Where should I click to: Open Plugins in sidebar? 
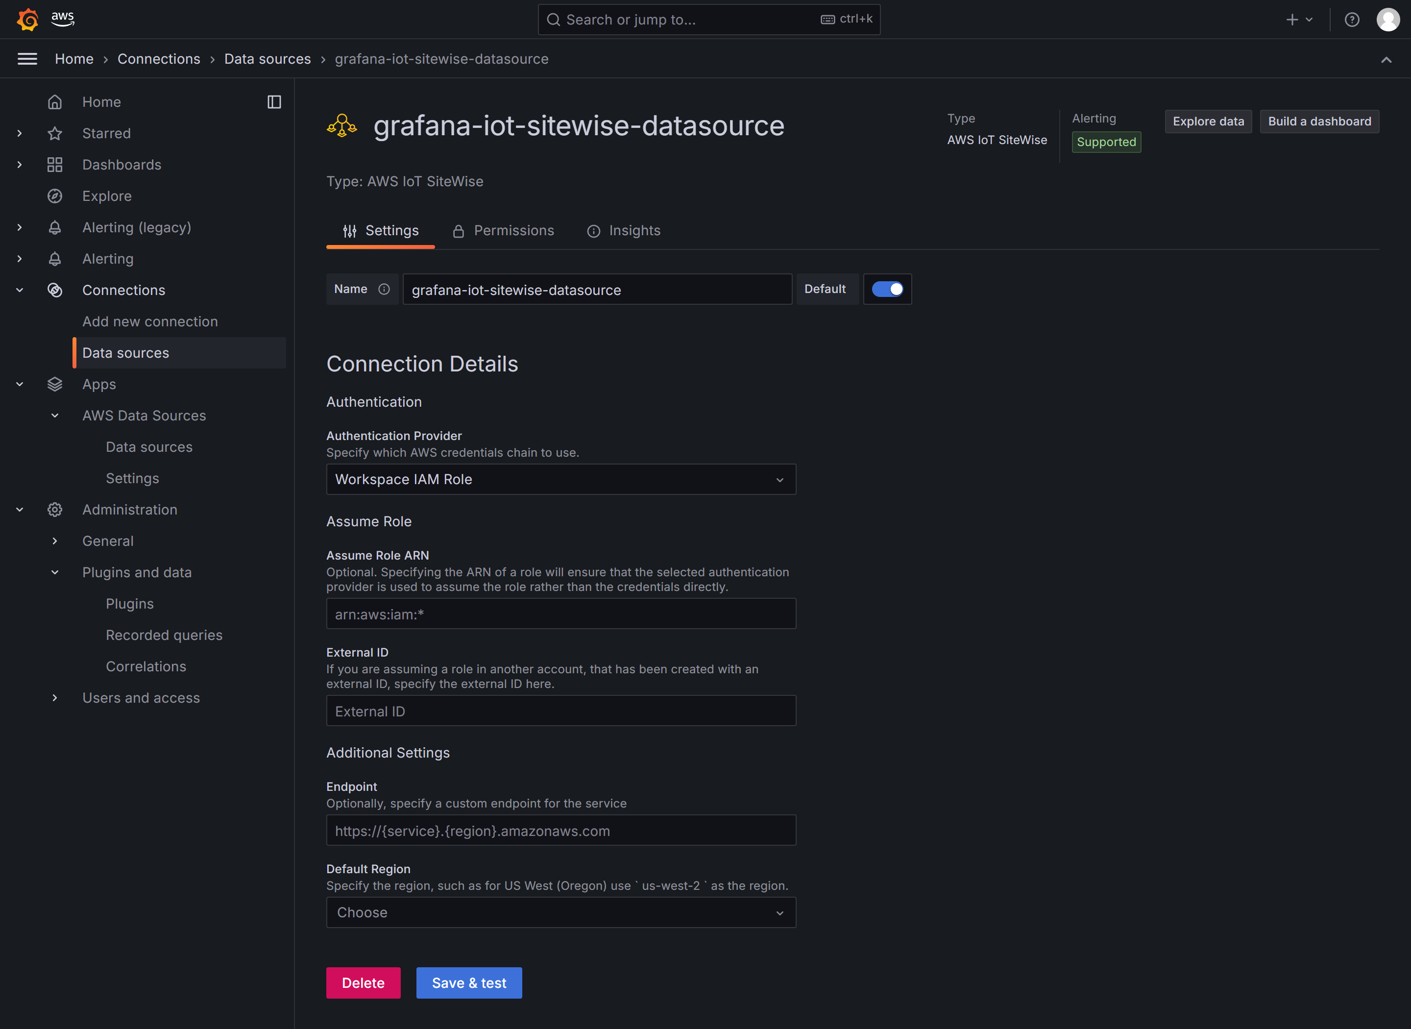129,604
